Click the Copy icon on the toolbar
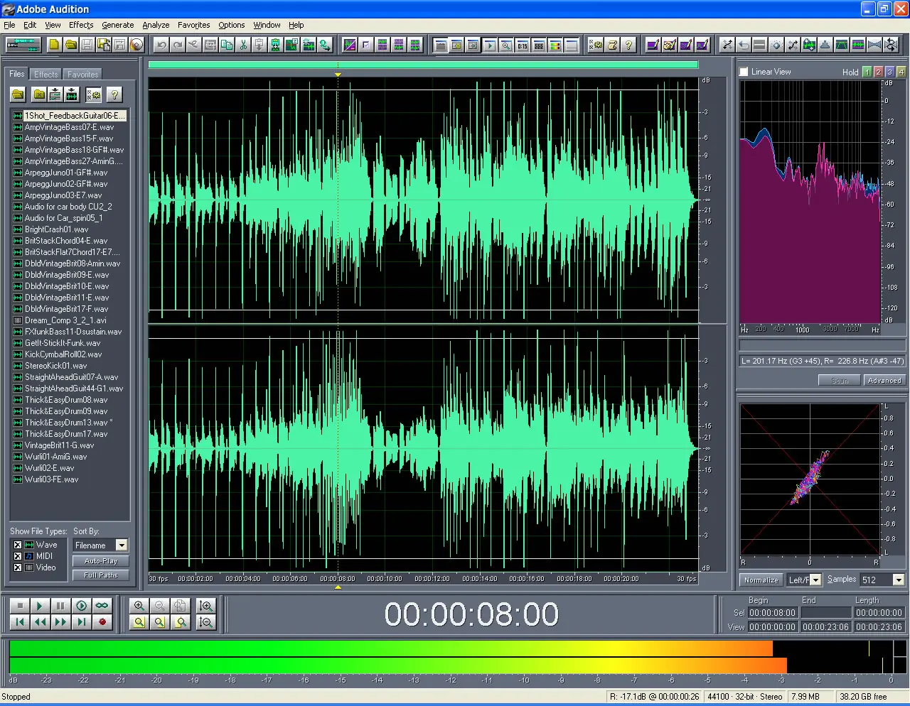This screenshot has height=706, width=910. click(227, 45)
